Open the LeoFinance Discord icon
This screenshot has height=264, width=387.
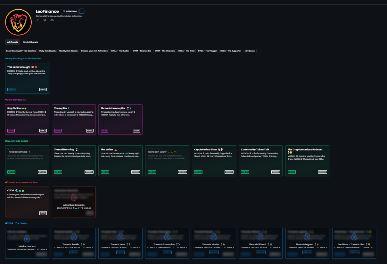52,20
